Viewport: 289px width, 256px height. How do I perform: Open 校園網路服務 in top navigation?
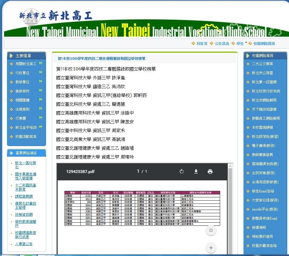click(264, 43)
